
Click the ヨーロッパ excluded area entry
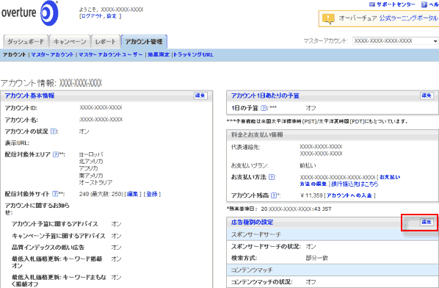pyautogui.click(x=91, y=154)
